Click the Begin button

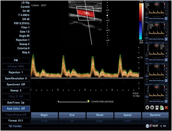44,115
